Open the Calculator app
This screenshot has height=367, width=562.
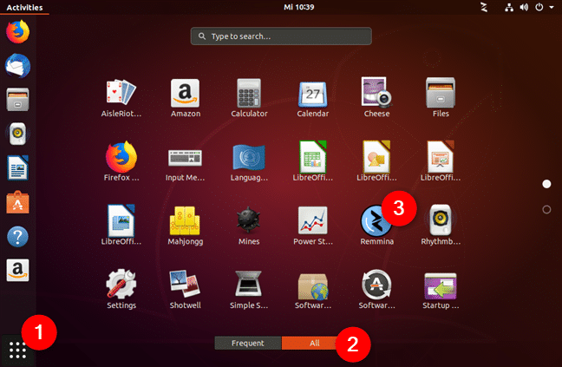point(249,99)
